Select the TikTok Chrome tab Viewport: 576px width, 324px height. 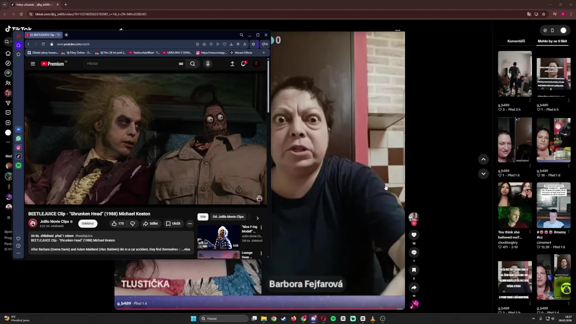[35, 4]
